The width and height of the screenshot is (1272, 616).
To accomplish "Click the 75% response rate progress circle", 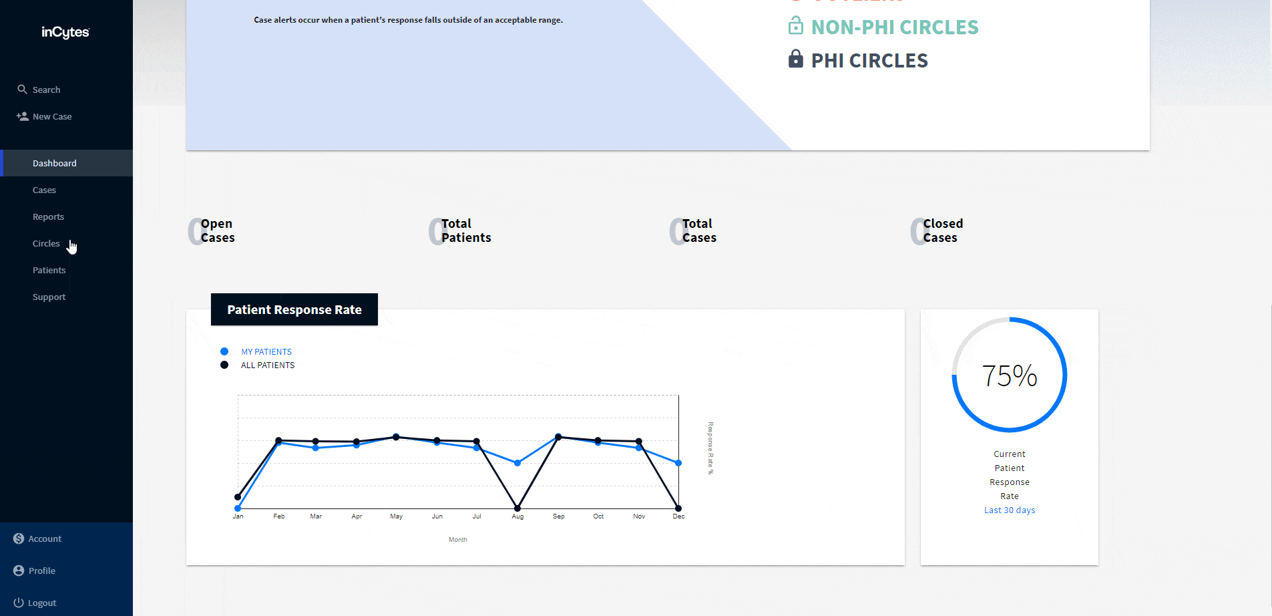I will [1009, 375].
